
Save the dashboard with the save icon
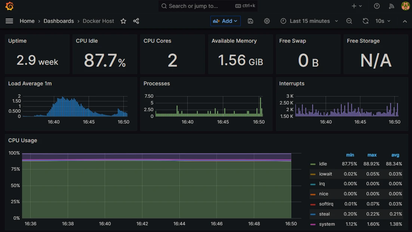click(x=250, y=21)
